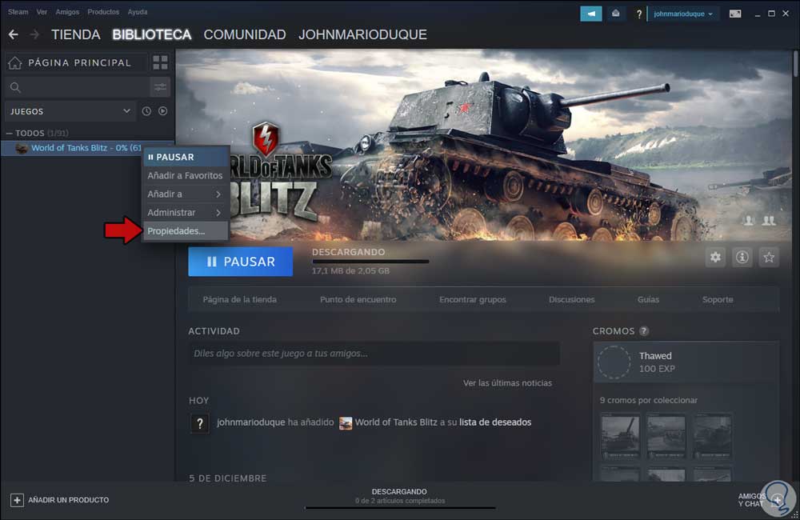Open Propiedades from the context menu
This screenshot has width=800, height=520.
185,231
